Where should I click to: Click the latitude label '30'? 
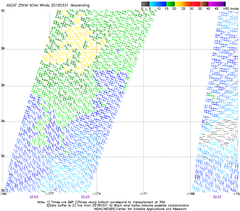(3, 191)
